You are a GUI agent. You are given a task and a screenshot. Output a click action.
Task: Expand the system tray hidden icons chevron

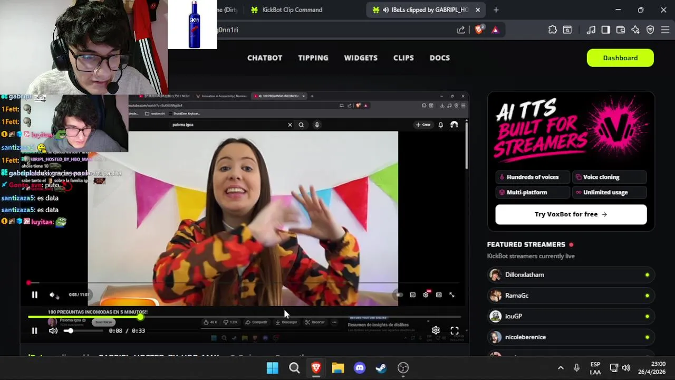pos(561,368)
